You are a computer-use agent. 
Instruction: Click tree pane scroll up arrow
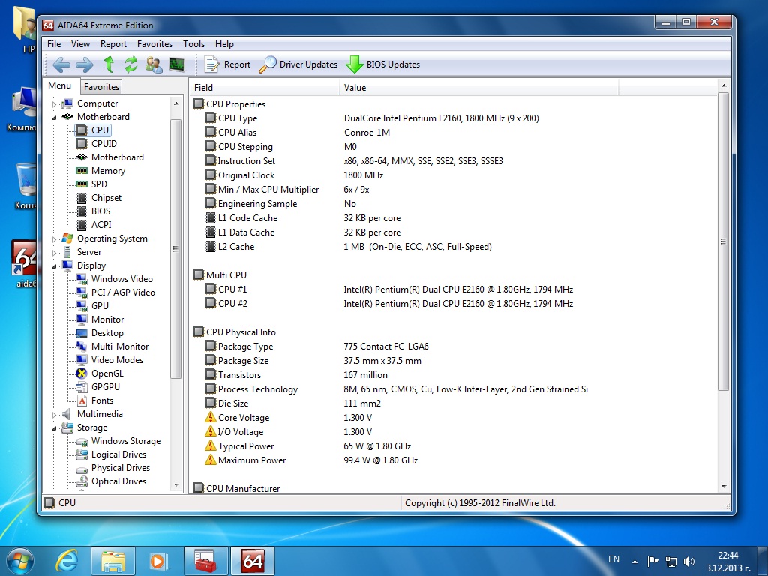click(x=176, y=103)
